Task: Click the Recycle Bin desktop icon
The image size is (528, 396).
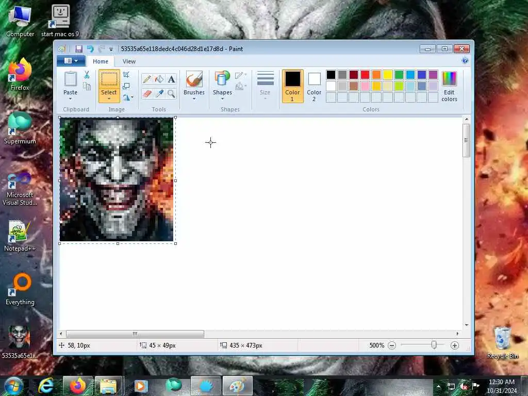Action: tap(502, 343)
